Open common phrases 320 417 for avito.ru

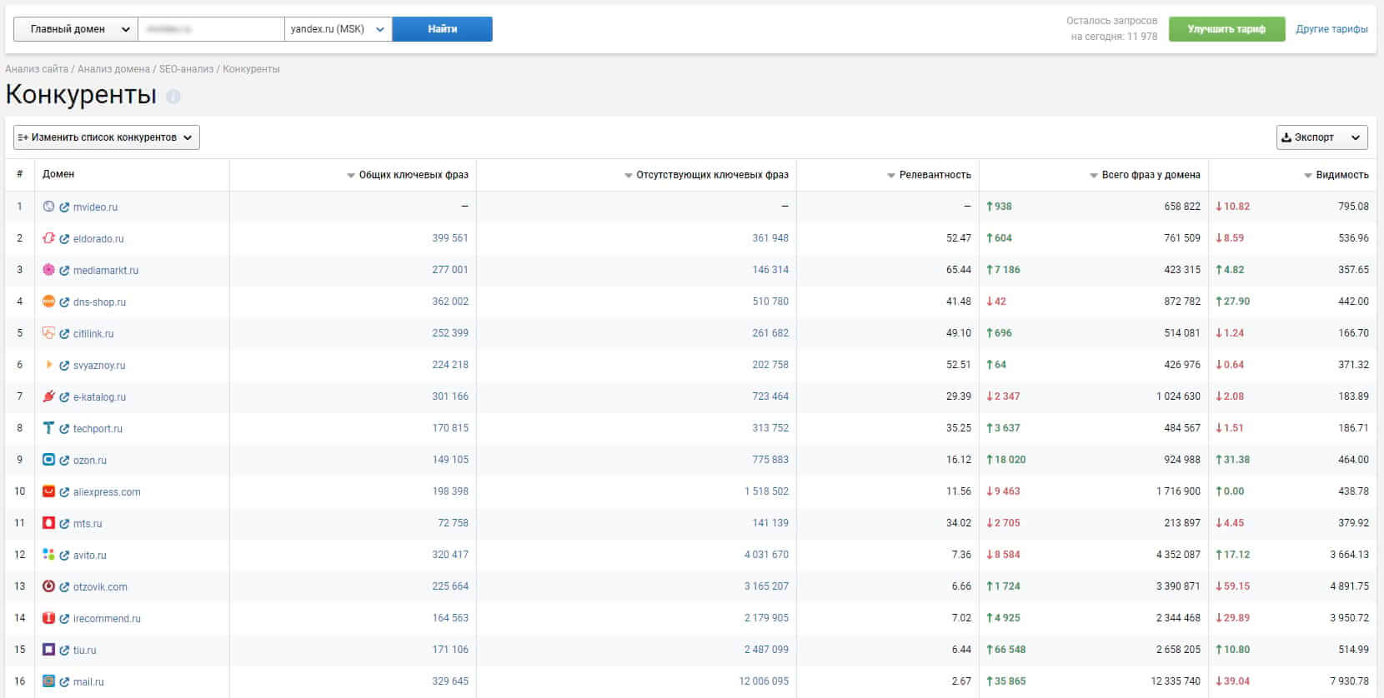pyautogui.click(x=450, y=555)
